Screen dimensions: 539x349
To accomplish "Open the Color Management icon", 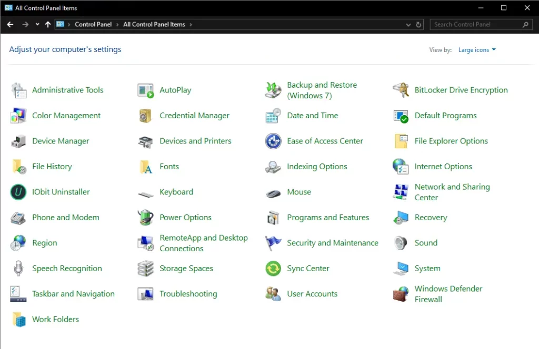I will (x=18, y=116).
